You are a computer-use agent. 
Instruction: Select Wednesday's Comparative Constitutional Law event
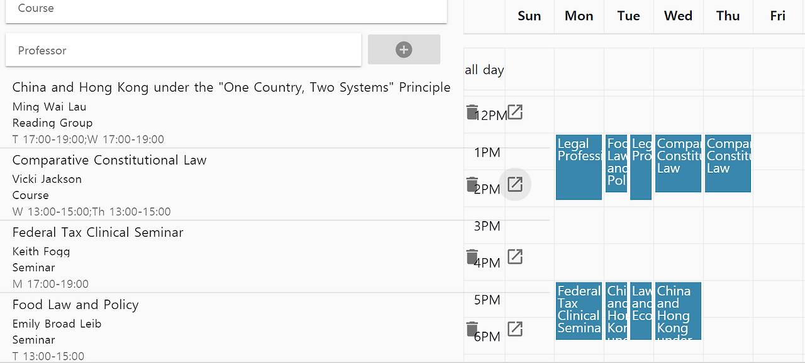click(678, 163)
